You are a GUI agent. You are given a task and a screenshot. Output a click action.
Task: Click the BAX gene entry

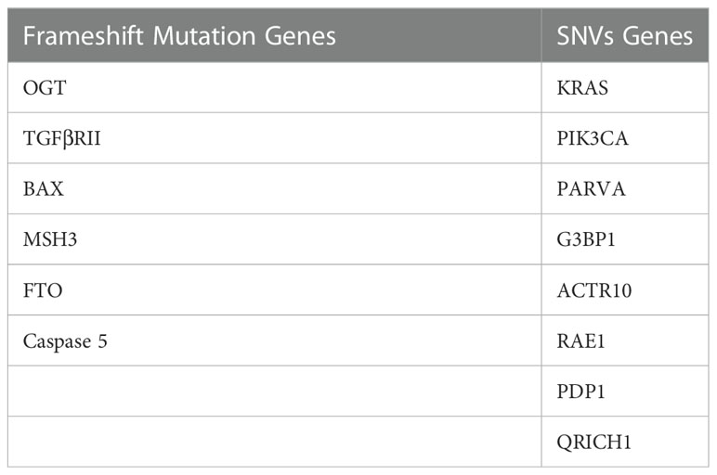point(43,188)
